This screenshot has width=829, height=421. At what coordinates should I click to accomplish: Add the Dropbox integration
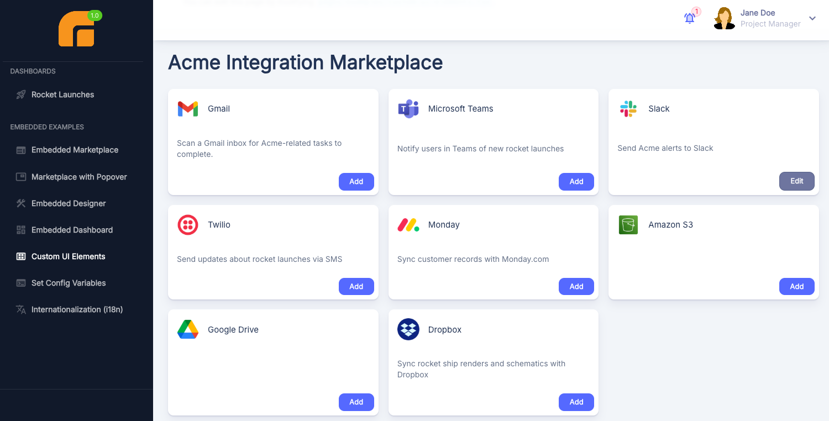tap(576, 402)
